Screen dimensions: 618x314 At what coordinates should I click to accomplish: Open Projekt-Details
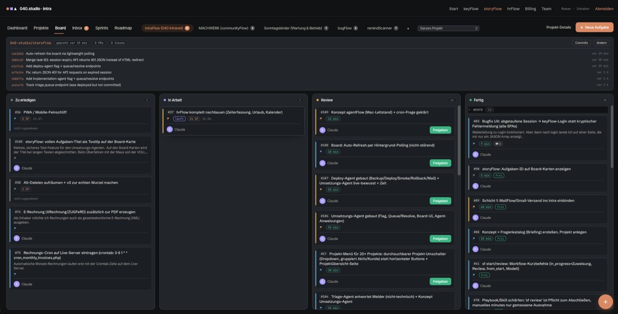[559, 27]
